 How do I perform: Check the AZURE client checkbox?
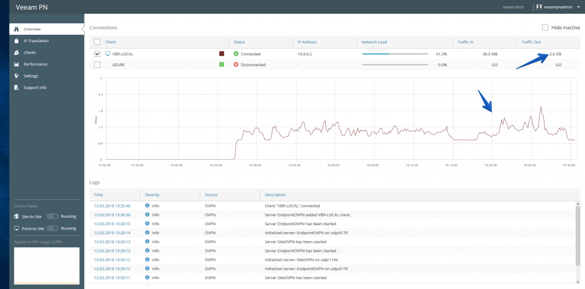97,64
